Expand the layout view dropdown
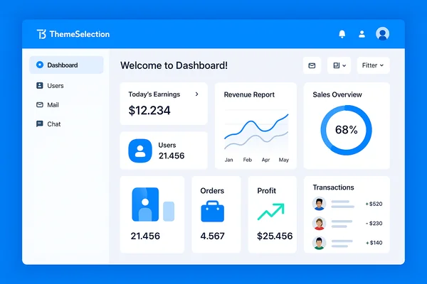The width and height of the screenshot is (427, 284). click(339, 65)
